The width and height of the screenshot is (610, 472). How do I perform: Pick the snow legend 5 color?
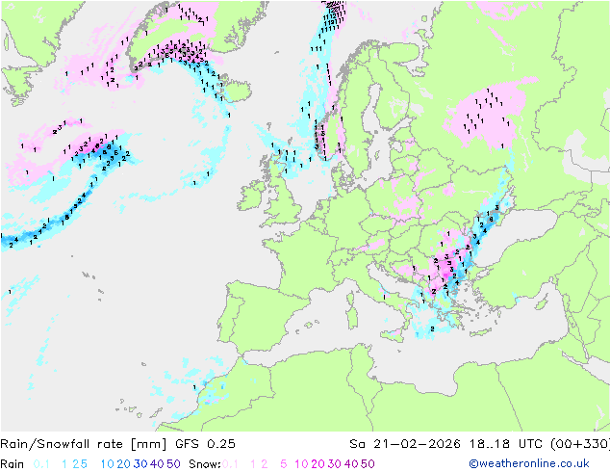pos(284,464)
